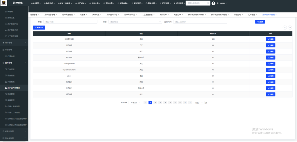Switch to the 用户资金管理 tab
This screenshot has width=297, height=142.
coord(67,14)
